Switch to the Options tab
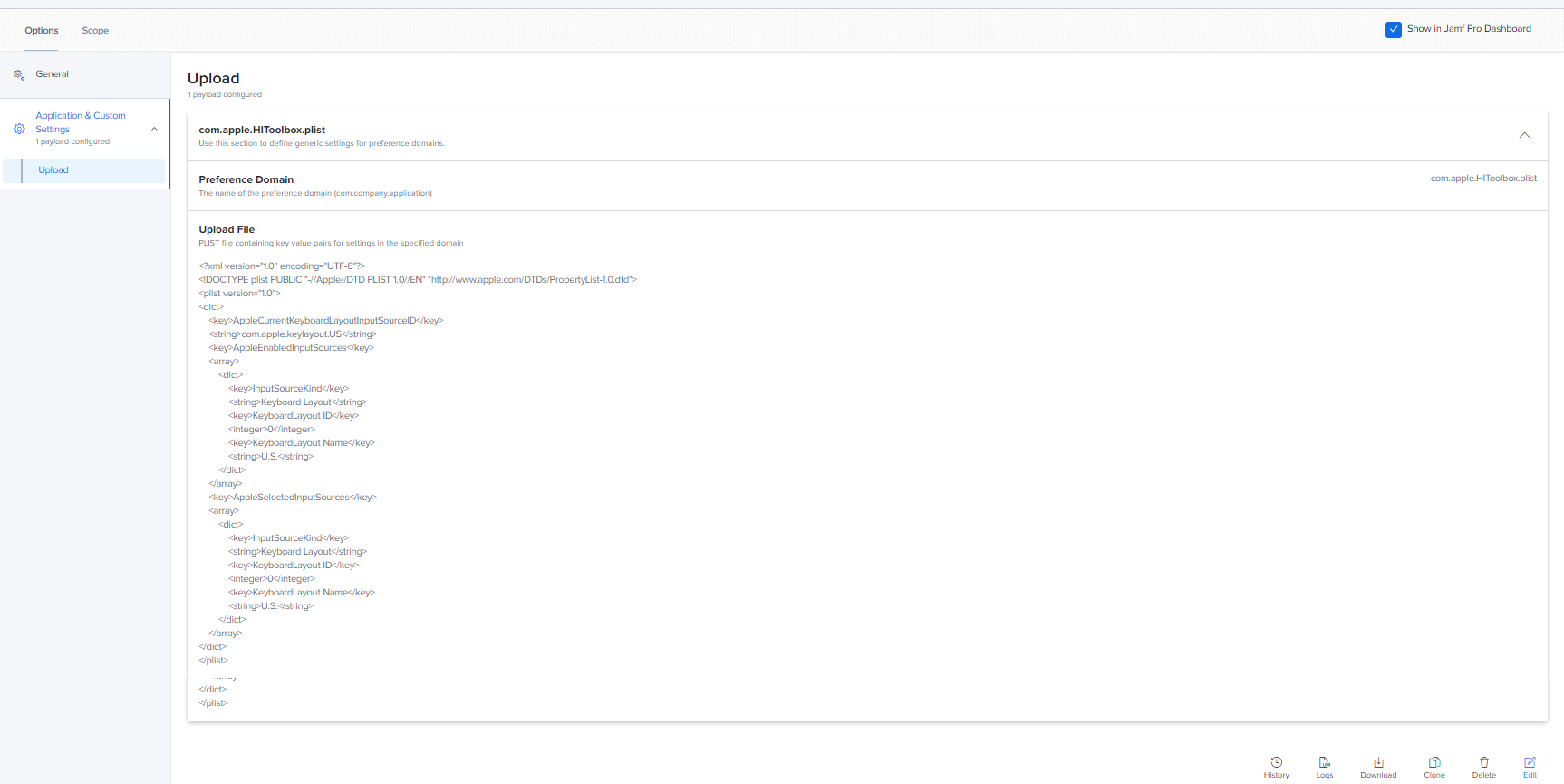Viewport: 1564px width, 784px height. (42, 30)
